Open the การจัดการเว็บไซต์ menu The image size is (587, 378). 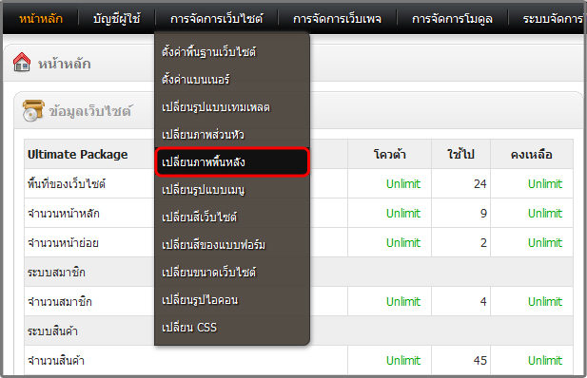pos(216,19)
